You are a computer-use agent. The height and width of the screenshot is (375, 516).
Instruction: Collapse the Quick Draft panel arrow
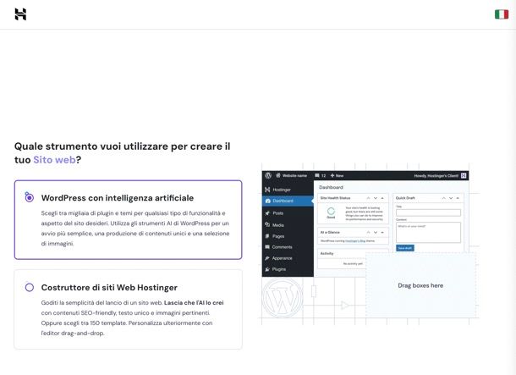coord(458,198)
